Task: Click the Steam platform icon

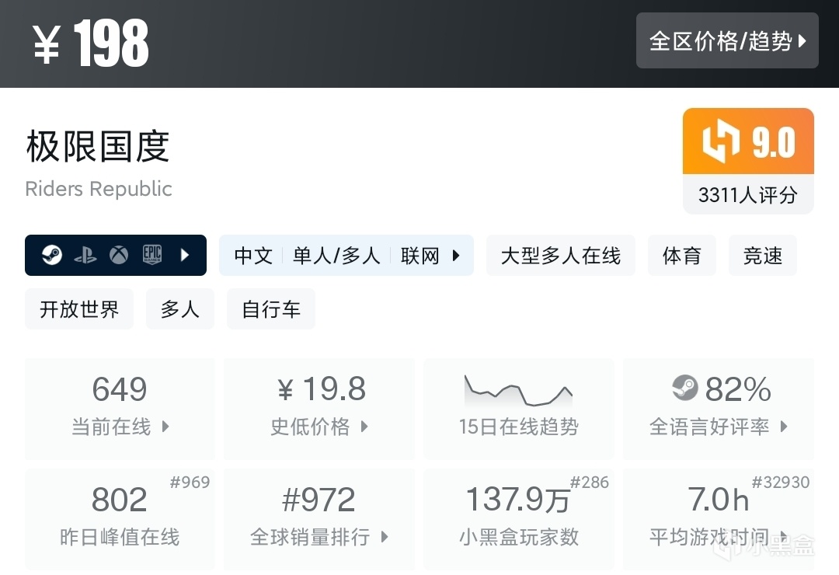Action: (52, 255)
